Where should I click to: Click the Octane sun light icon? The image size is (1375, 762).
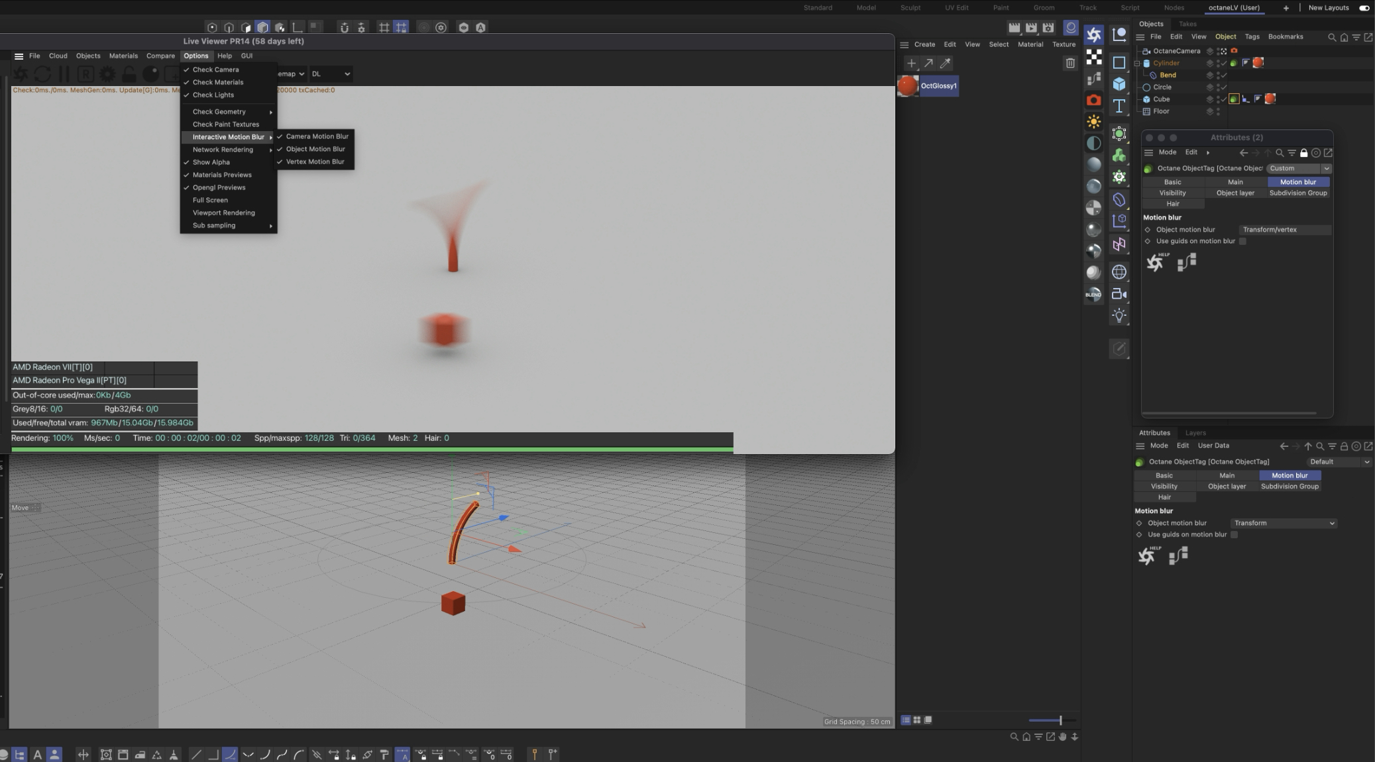pos(1093,122)
